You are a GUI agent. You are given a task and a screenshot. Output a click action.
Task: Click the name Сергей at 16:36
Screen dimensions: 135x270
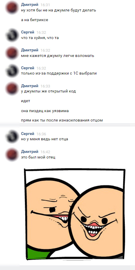28,134
